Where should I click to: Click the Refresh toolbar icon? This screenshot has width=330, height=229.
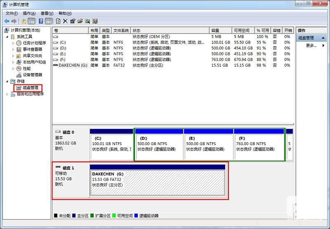click(x=58, y=21)
